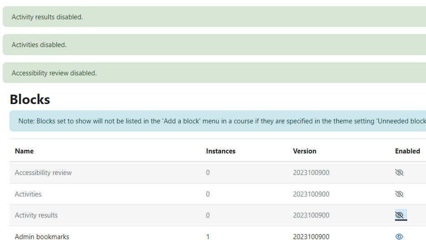Click Activities row instances value 0
426x240 pixels.
pyautogui.click(x=208, y=194)
